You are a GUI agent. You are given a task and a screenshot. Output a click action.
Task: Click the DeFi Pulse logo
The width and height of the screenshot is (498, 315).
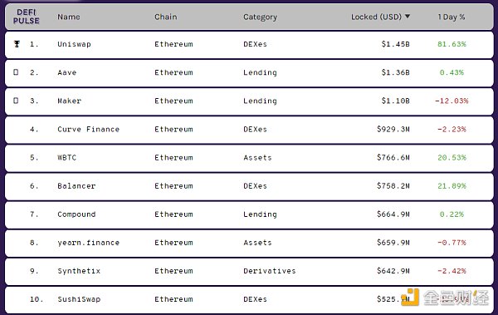27,17
